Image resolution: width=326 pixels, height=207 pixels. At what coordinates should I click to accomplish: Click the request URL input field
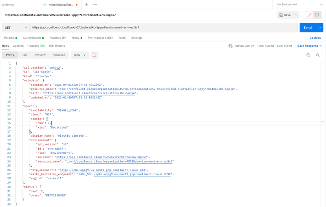pyautogui.click(x=163, y=28)
